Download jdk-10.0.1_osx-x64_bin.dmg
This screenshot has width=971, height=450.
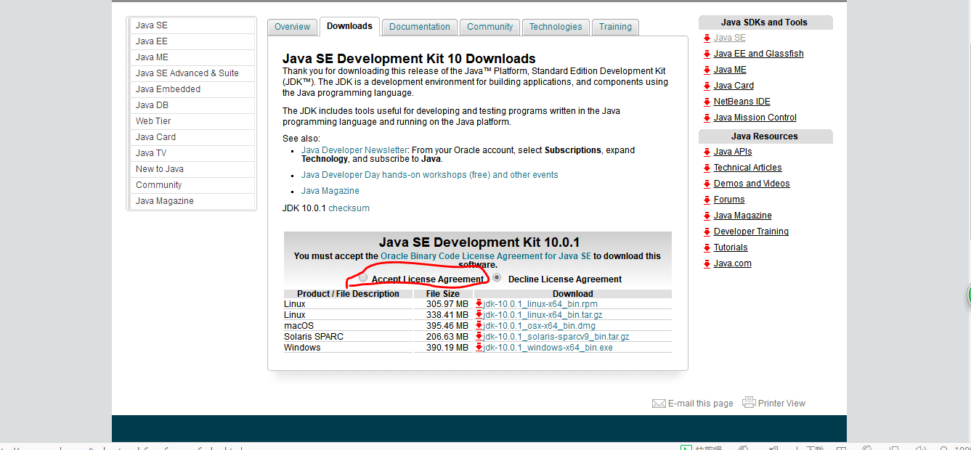click(540, 326)
